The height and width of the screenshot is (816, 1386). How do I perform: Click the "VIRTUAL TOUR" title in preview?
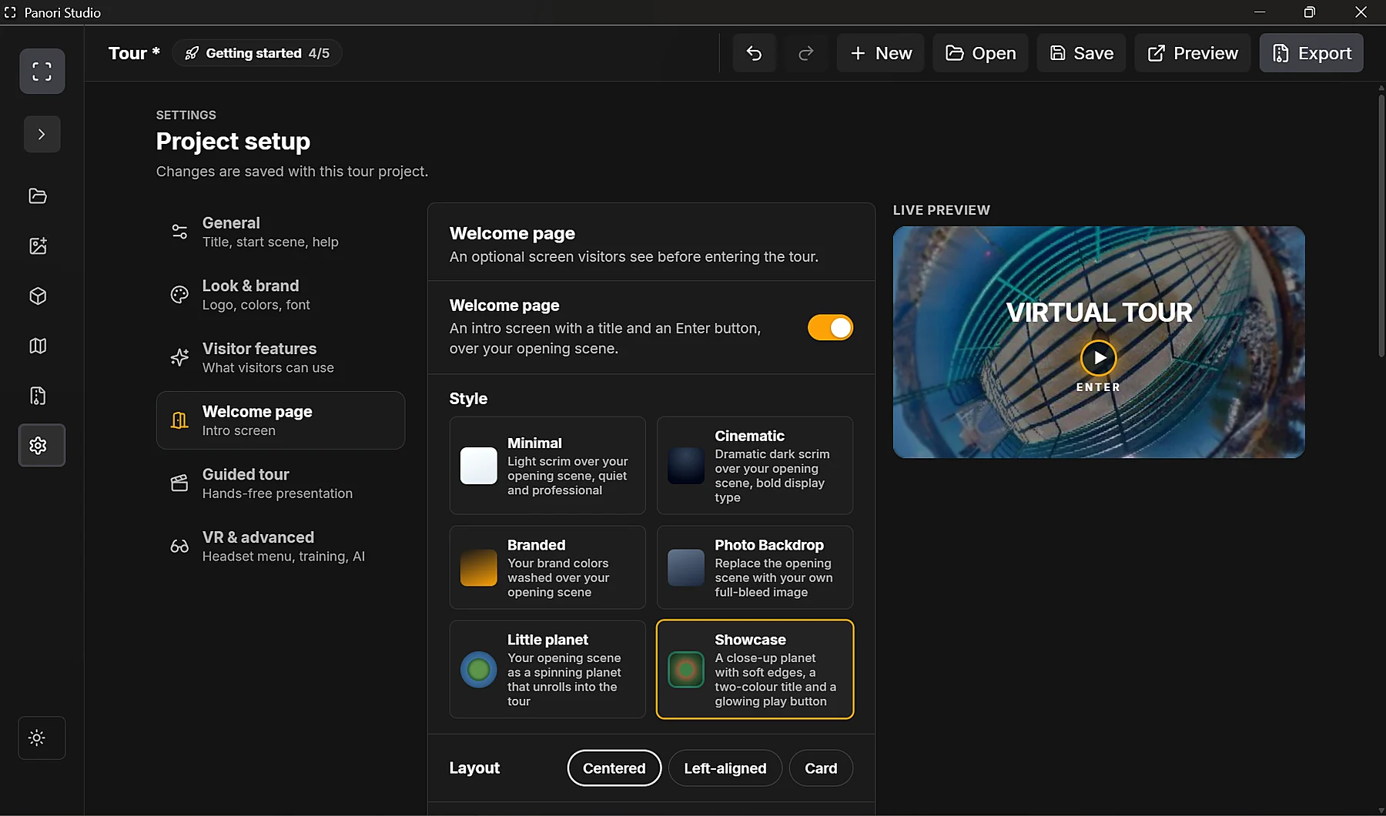tap(1099, 313)
